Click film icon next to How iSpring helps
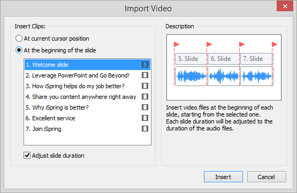297x193 pixels. 145,86
